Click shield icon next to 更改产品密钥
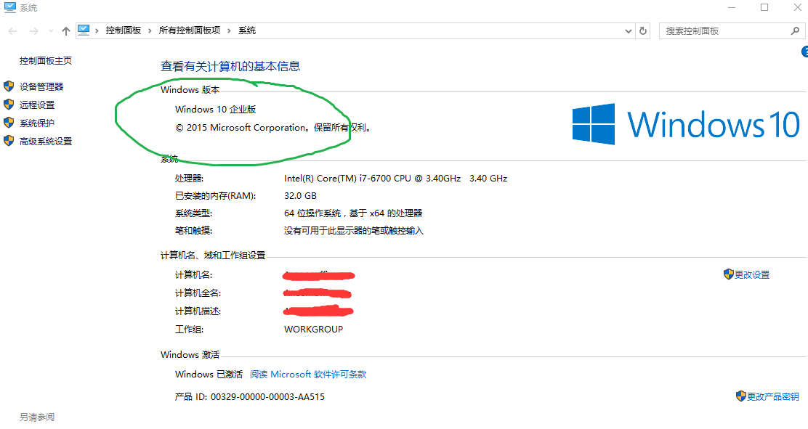 tap(741, 396)
